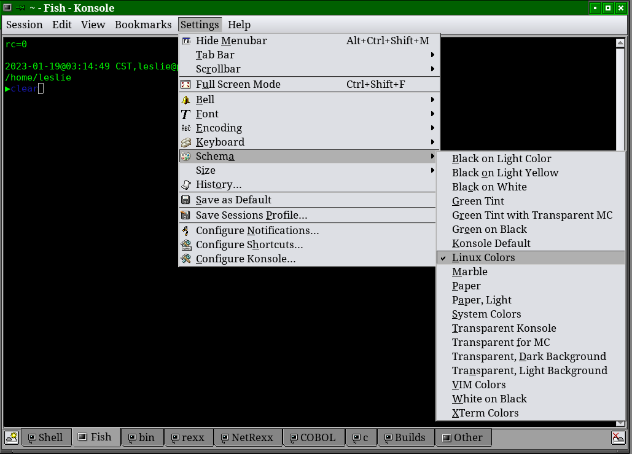Switch to the rexx tab
The image size is (632, 454).
point(189,438)
